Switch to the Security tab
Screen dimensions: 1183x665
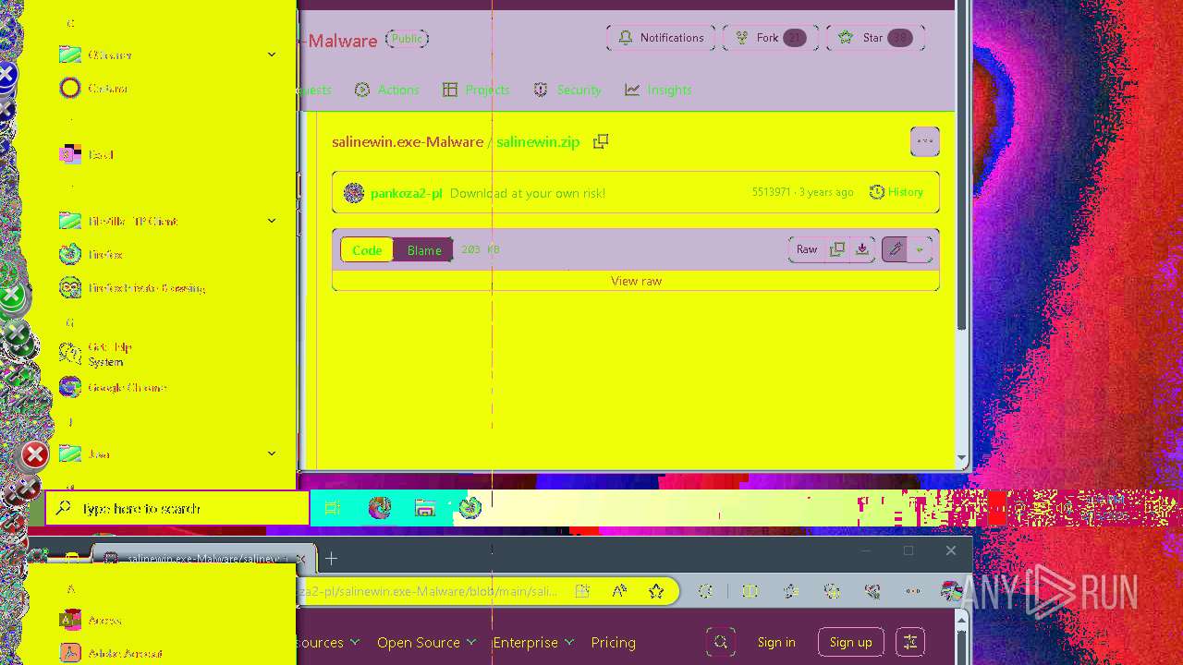[567, 90]
